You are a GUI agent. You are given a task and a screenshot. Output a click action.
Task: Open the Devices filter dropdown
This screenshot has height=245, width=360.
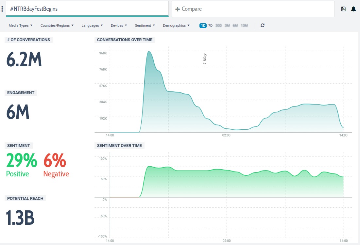tap(119, 25)
